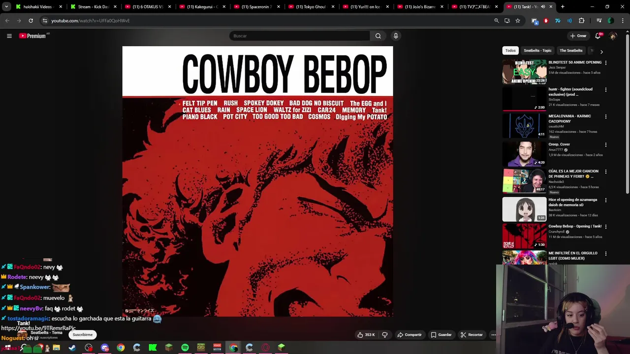Open options for Cowboy Bebop - Opening video

click(x=606, y=227)
